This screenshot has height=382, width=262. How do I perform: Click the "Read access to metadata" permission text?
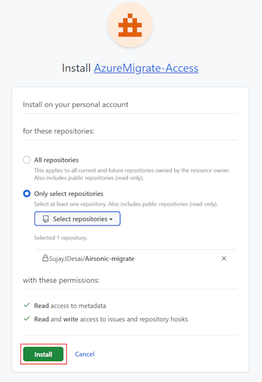pos(70,305)
